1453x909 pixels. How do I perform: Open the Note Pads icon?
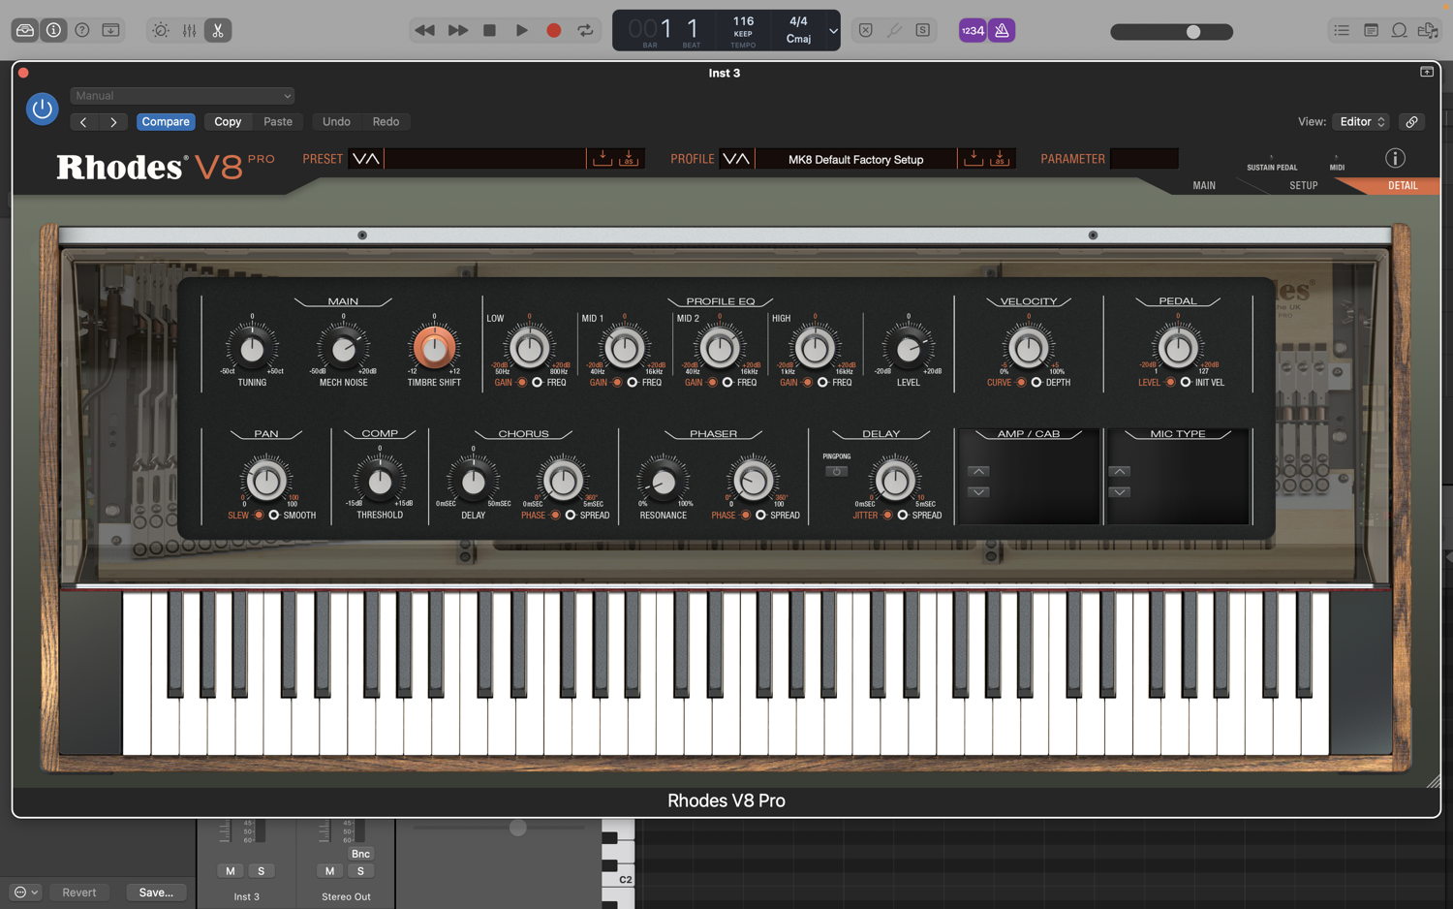pos(1371,30)
